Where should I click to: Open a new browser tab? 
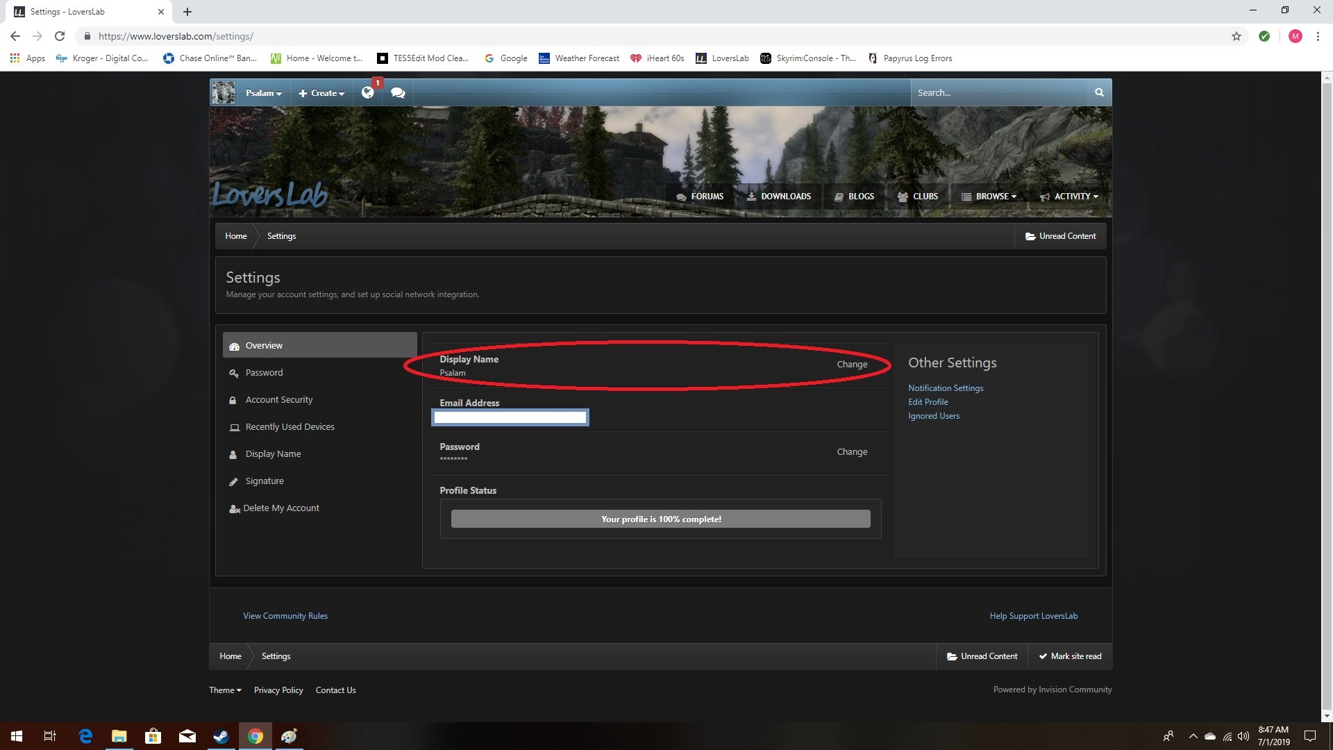click(187, 12)
